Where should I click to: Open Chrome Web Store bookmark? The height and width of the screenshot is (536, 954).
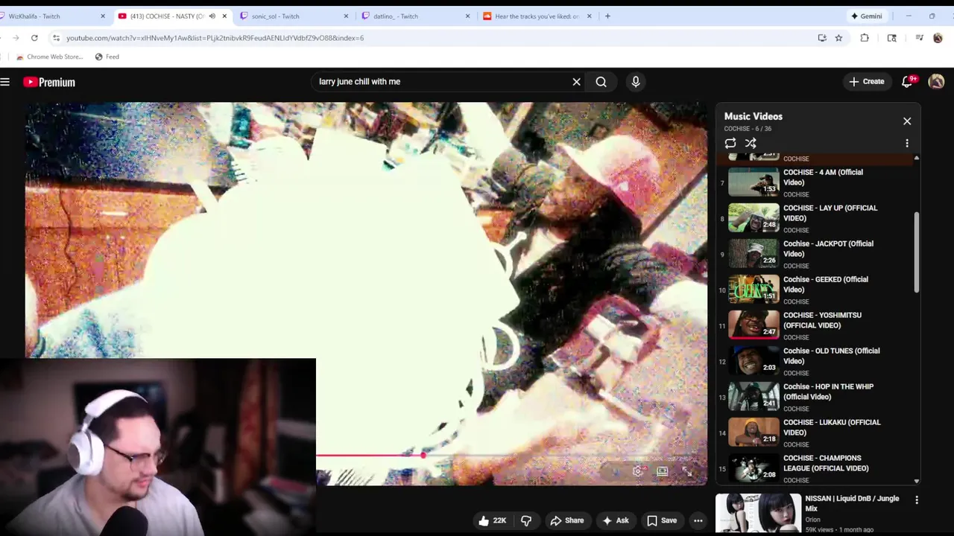tap(49, 57)
